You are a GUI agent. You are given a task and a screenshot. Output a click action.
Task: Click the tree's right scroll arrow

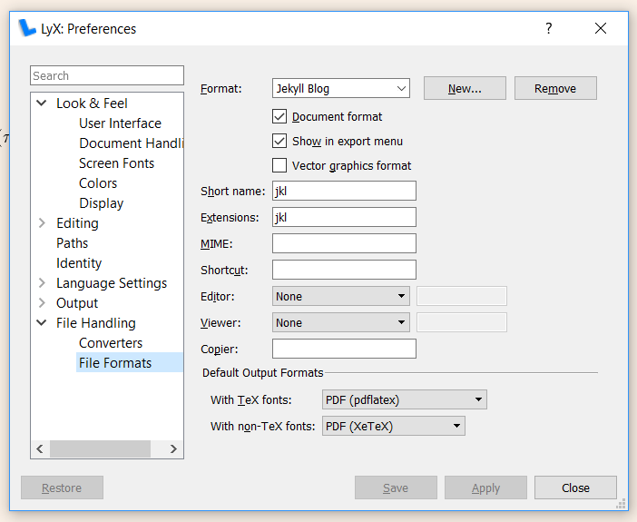coord(173,448)
